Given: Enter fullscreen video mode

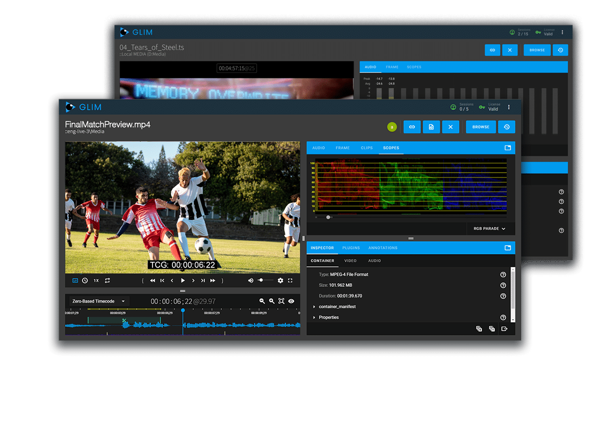Looking at the screenshot, I should pos(290,281).
